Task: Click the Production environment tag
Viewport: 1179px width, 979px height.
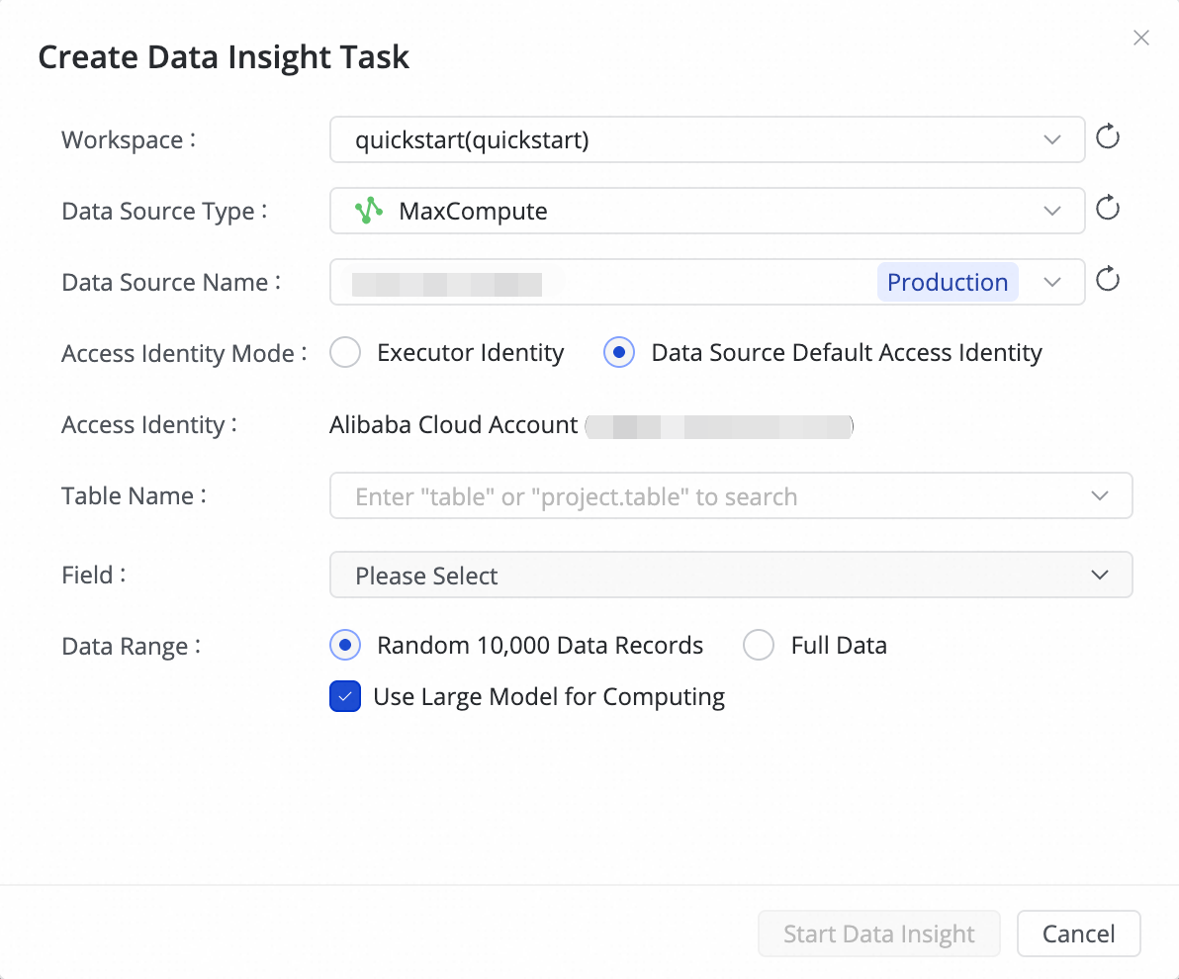Action: [x=947, y=282]
